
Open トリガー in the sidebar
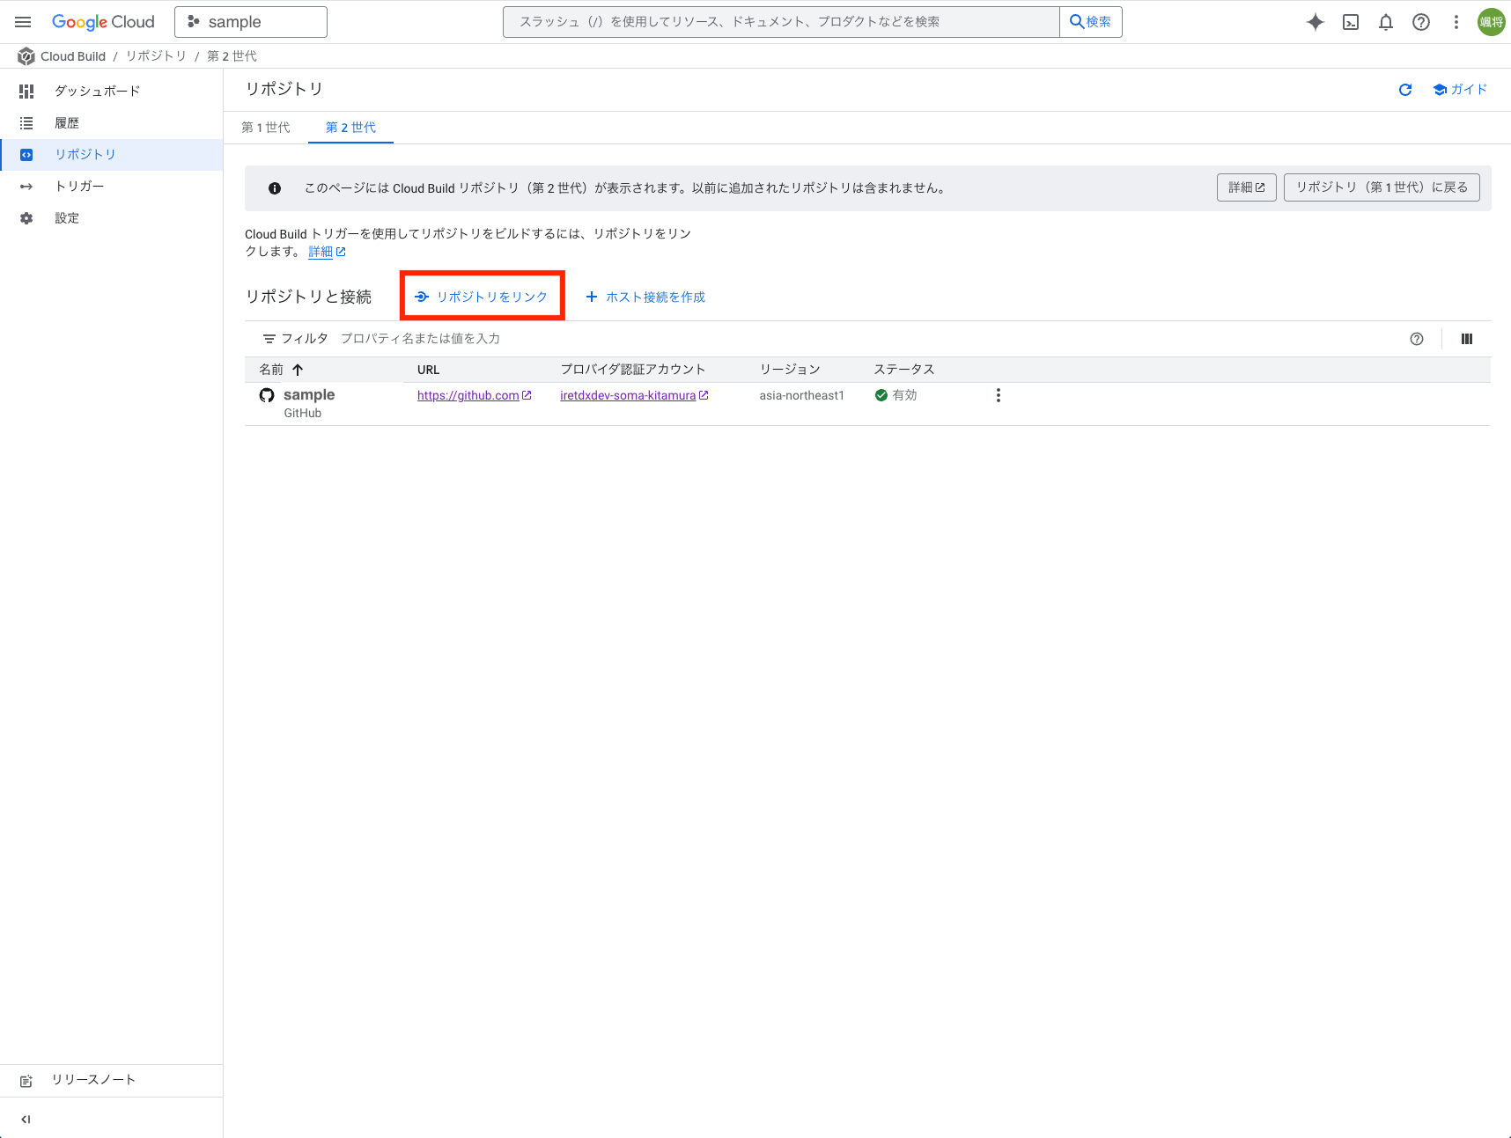(x=111, y=187)
